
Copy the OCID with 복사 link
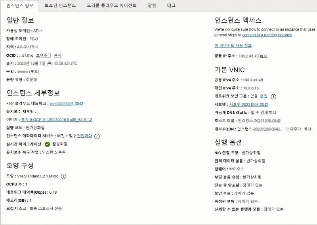[57, 55]
